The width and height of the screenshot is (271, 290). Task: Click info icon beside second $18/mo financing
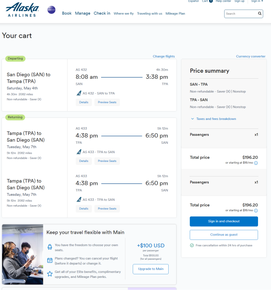(x=256, y=210)
